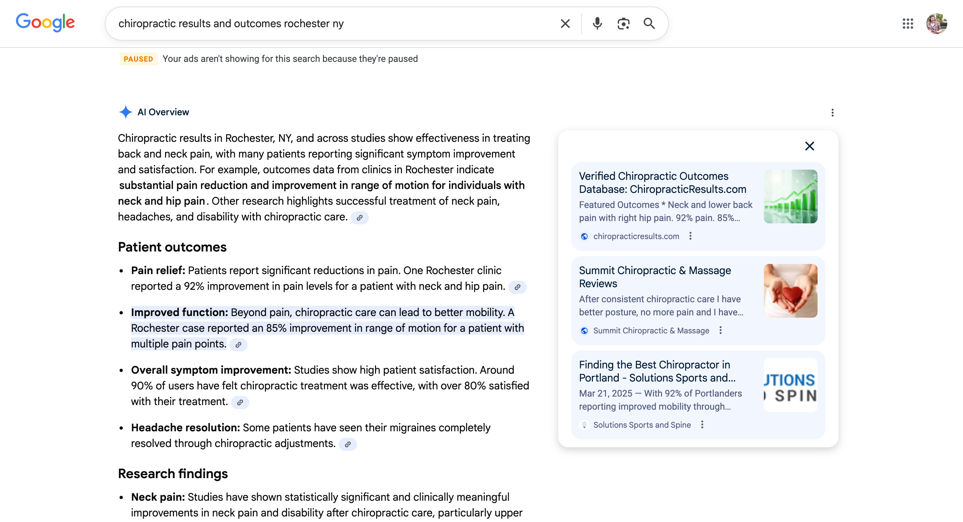Click the AI Overview sparkle icon
Viewport: 963px width, 522px height.
(125, 112)
